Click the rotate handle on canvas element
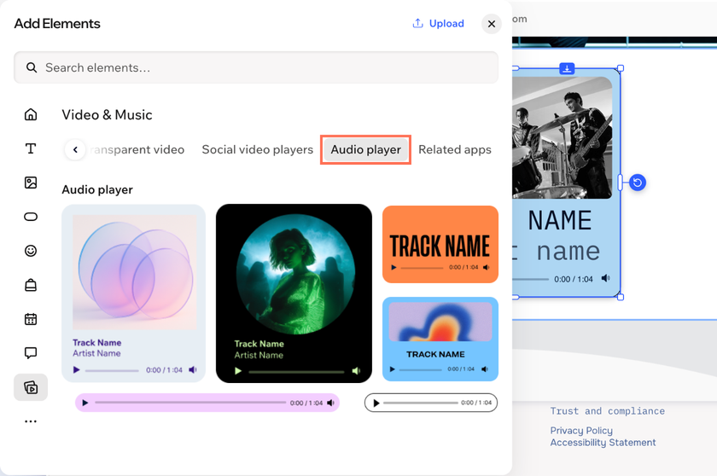Image resolution: width=717 pixels, height=476 pixels. pyautogui.click(x=638, y=183)
